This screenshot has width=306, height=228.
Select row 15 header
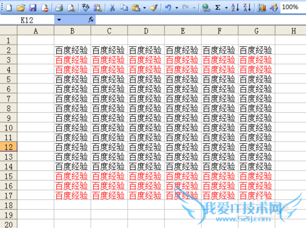point(9,176)
